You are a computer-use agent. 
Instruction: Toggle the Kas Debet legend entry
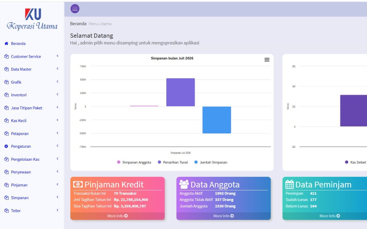[356, 162]
